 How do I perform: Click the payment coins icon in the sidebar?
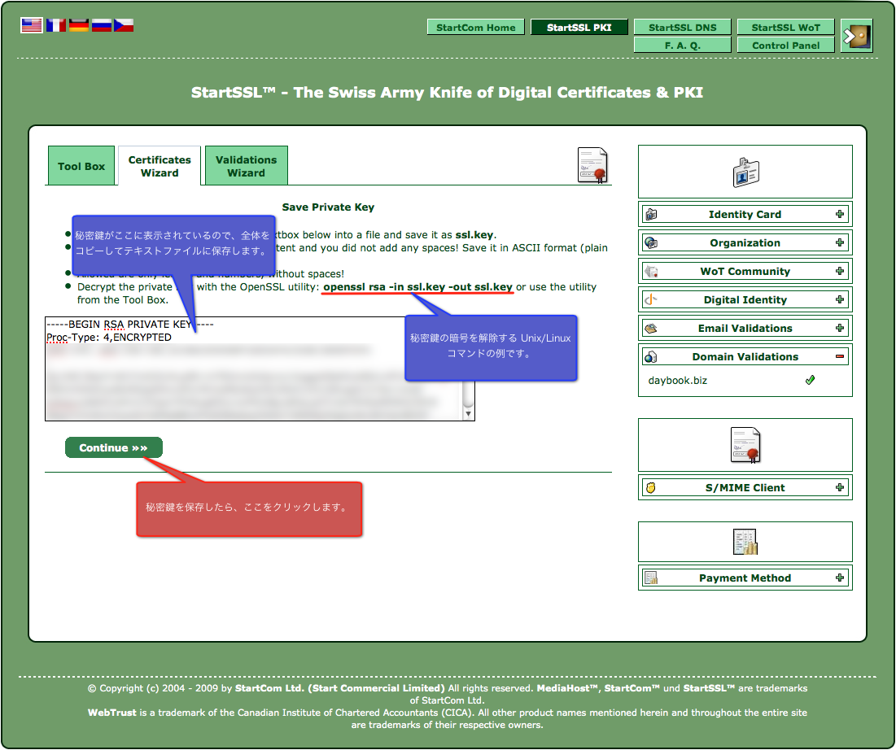click(745, 542)
